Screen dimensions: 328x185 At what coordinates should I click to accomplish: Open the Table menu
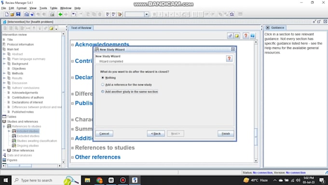click(x=54, y=8)
